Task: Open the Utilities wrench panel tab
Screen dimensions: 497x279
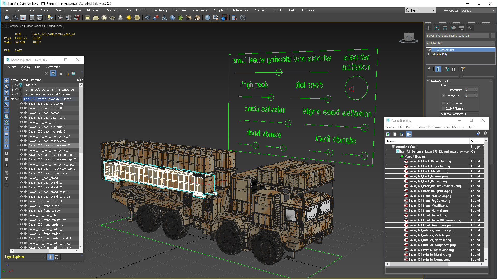Action: tap(470, 28)
